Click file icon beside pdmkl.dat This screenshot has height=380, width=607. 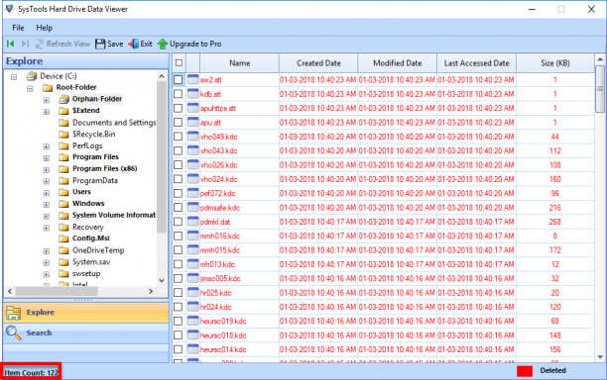click(x=192, y=222)
